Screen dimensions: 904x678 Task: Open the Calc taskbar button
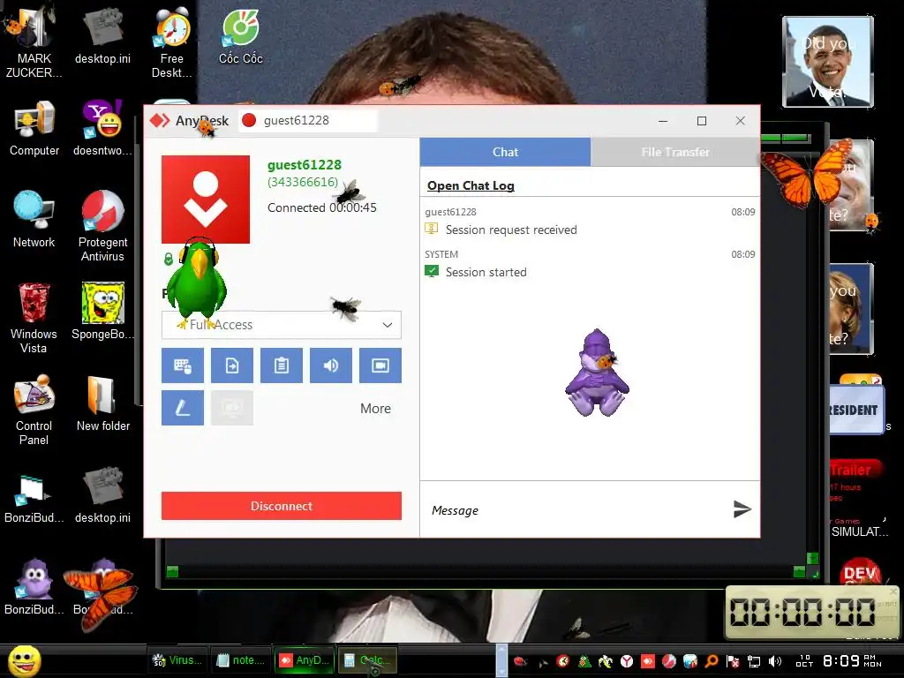368,660
